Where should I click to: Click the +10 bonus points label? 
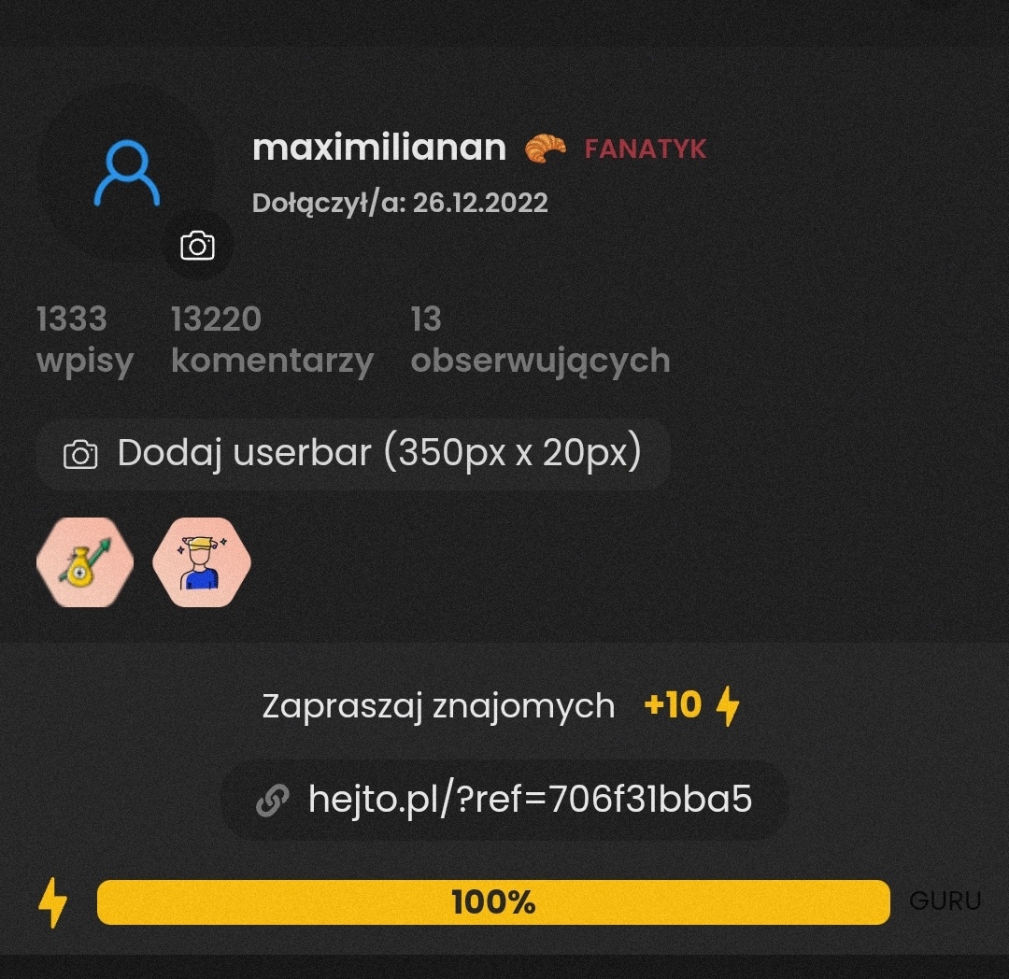[x=673, y=705]
